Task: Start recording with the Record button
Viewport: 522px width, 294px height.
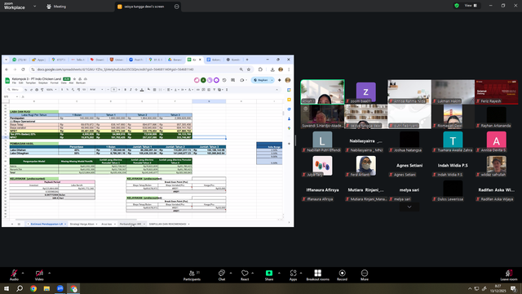Action: tap(342, 275)
